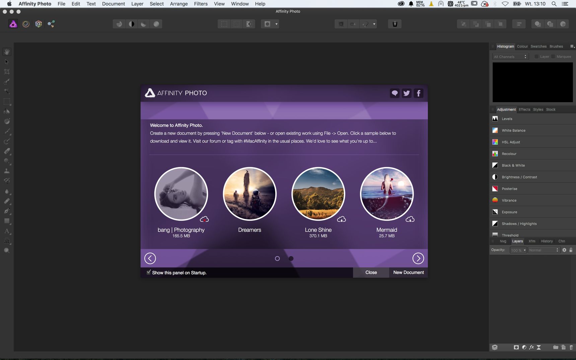Select the Artistic Text tool
Screen dimensions: 576x360
point(7,231)
